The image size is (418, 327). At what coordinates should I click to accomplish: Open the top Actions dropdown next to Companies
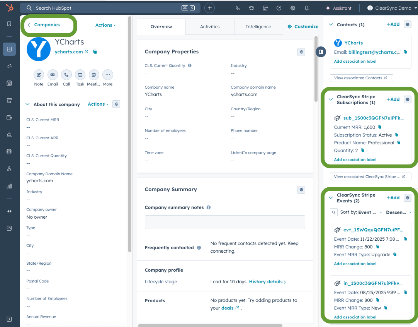click(105, 25)
